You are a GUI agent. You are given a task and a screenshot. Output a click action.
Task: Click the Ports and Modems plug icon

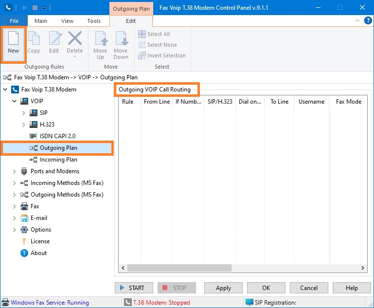(x=24, y=171)
